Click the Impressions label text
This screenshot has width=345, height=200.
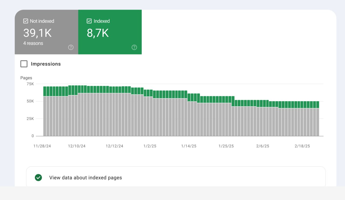46,64
